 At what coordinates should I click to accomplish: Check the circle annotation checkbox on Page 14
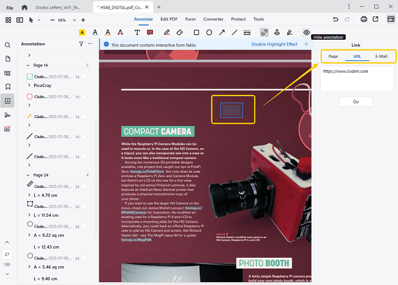[x=84, y=97]
